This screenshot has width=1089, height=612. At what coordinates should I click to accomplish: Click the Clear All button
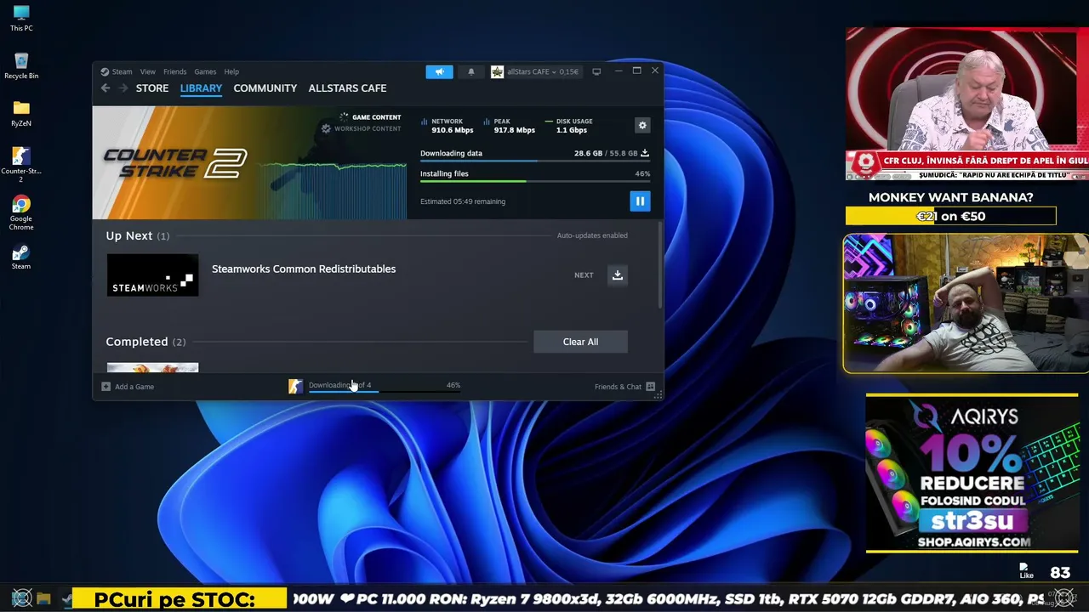580,342
